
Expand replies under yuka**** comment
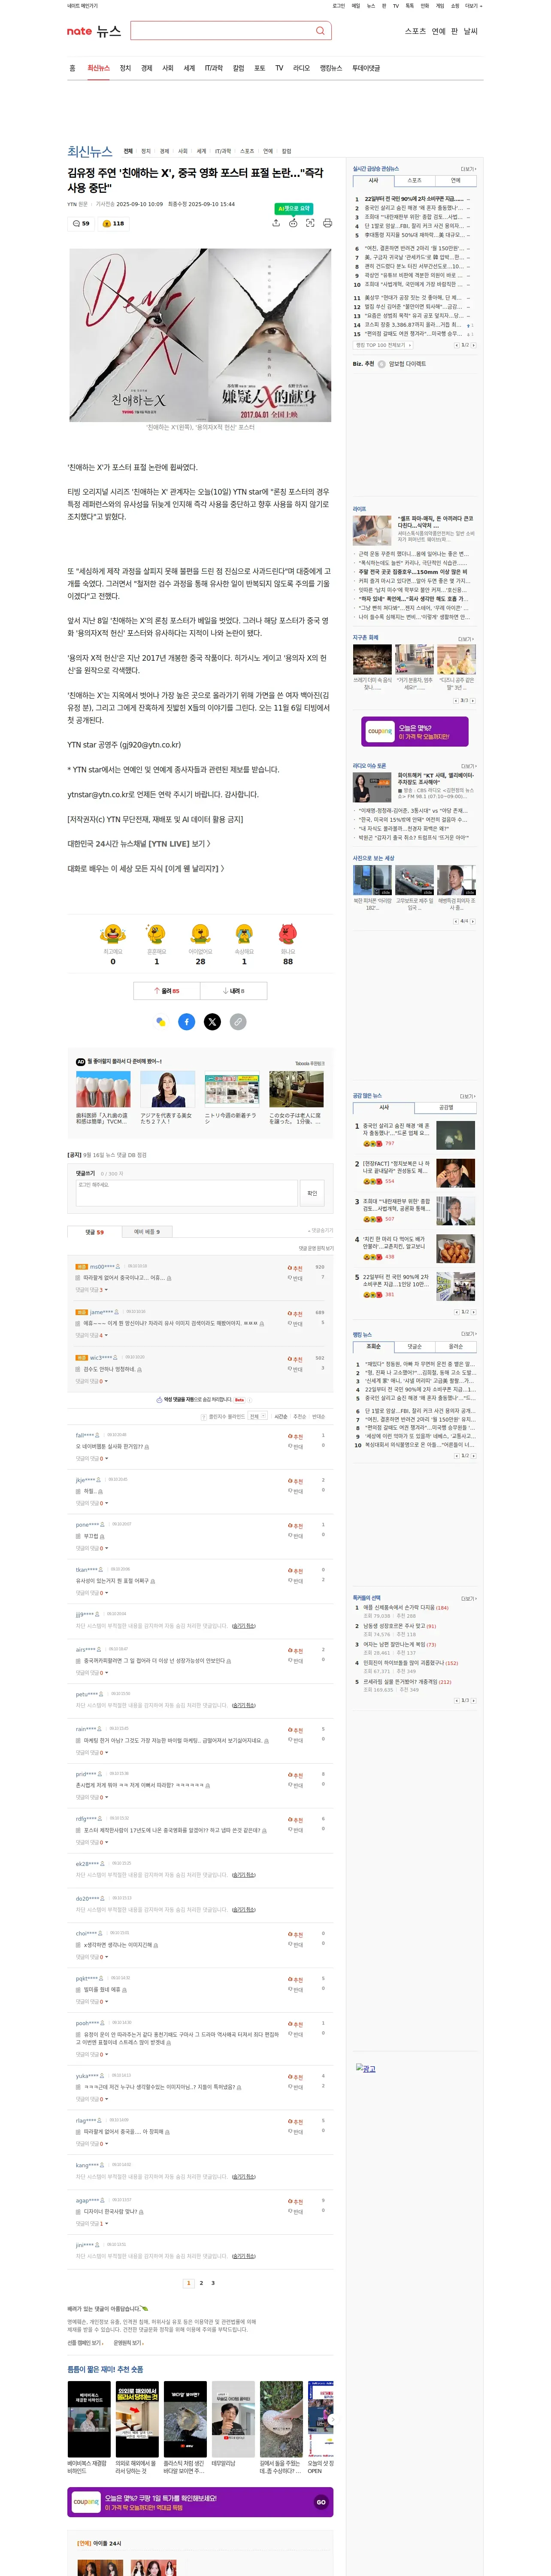pos(91,2098)
